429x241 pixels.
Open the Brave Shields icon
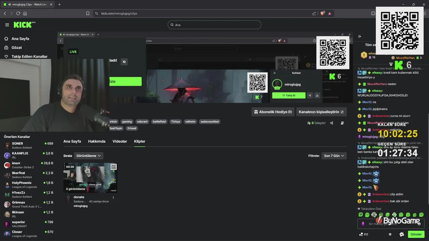(322, 13)
